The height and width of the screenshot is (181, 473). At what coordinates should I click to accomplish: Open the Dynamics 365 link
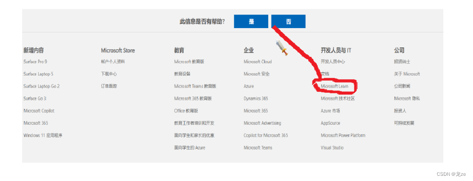point(256,98)
